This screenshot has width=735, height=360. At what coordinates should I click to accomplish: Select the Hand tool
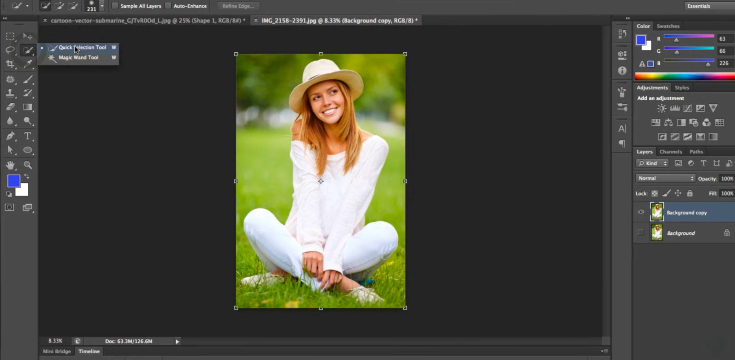pyautogui.click(x=10, y=165)
